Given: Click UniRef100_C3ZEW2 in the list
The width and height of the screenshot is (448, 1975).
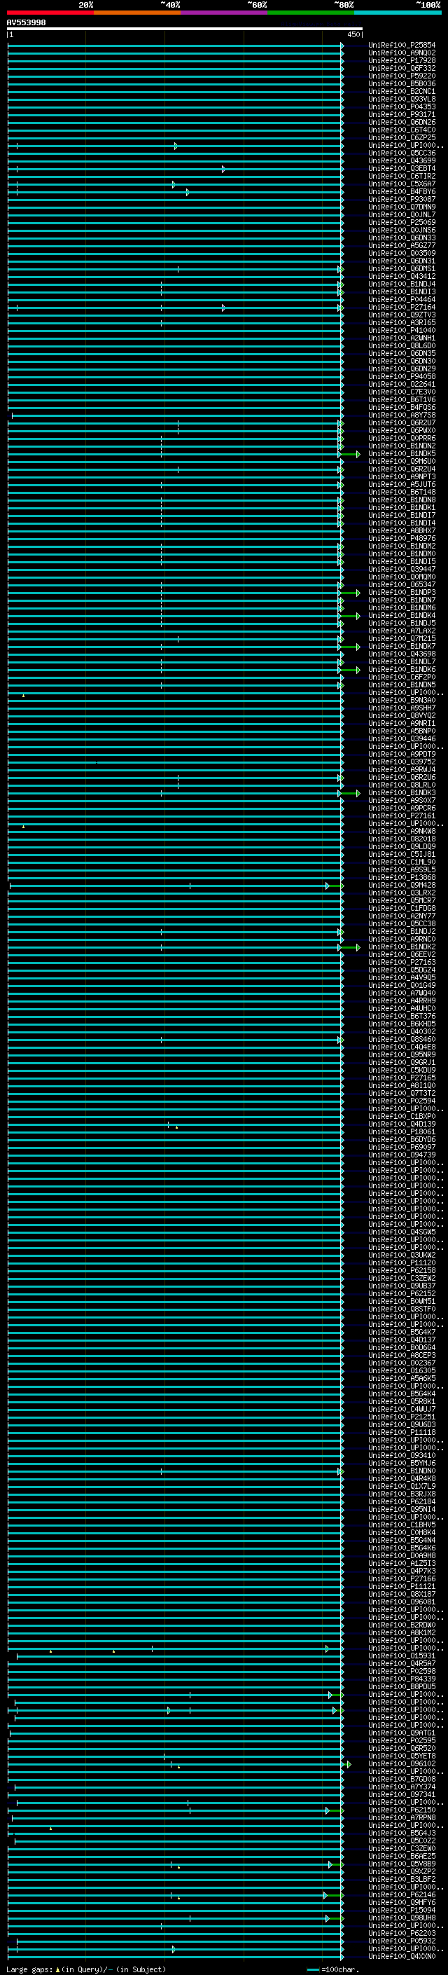Looking at the screenshot, I should (402, 1278).
